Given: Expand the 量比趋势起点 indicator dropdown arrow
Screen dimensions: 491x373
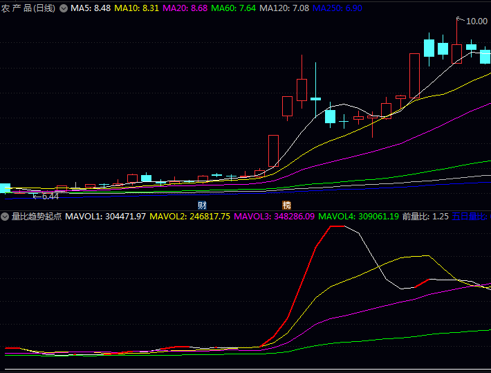Looking at the screenshot, I should [5, 217].
